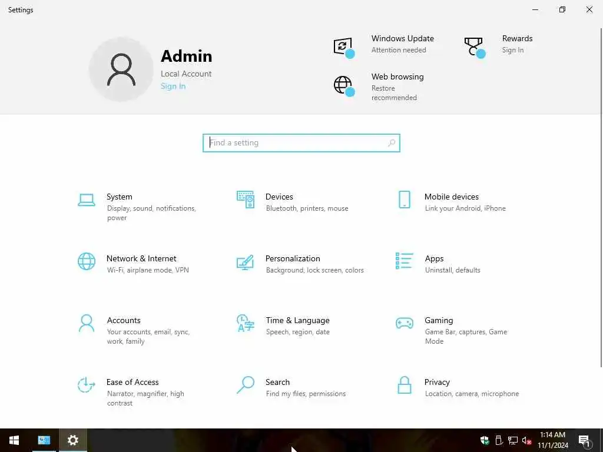Click the Admin profile avatar
603x452 pixels.
click(121, 69)
